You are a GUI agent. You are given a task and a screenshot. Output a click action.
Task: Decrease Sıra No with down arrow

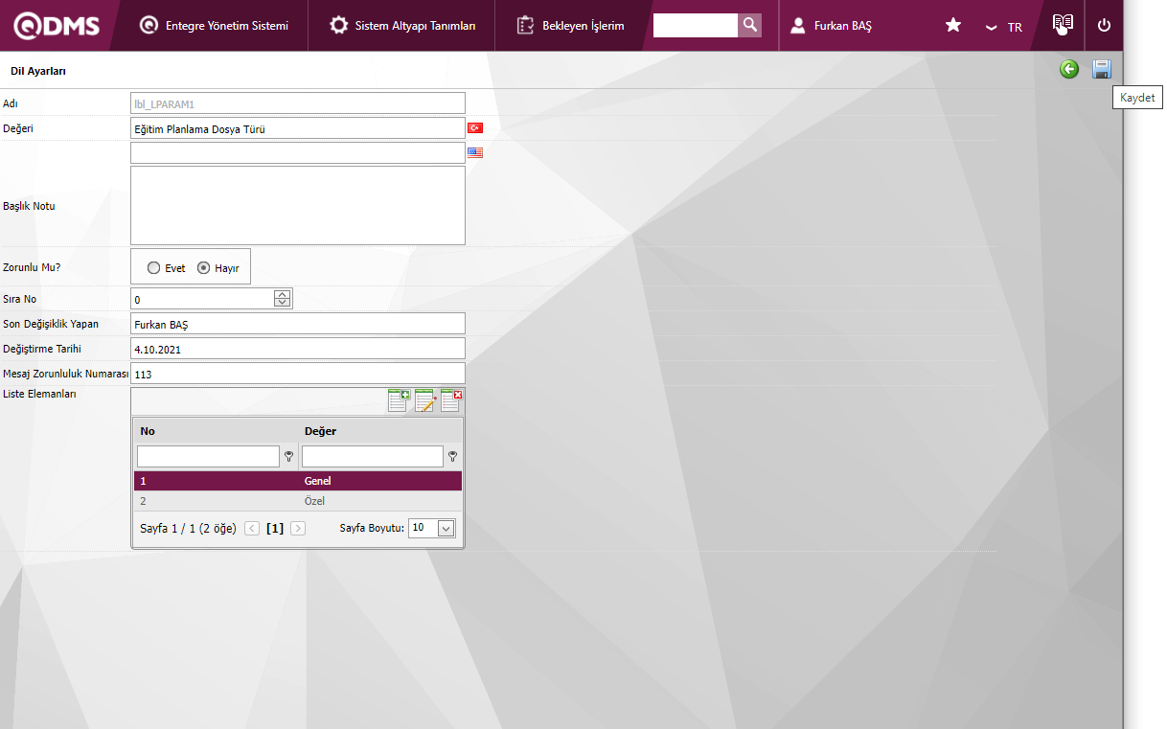point(282,303)
